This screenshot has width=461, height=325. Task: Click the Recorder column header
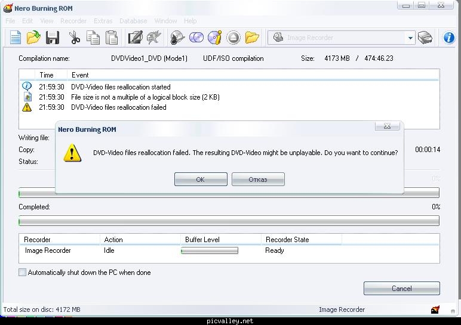tap(60, 240)
